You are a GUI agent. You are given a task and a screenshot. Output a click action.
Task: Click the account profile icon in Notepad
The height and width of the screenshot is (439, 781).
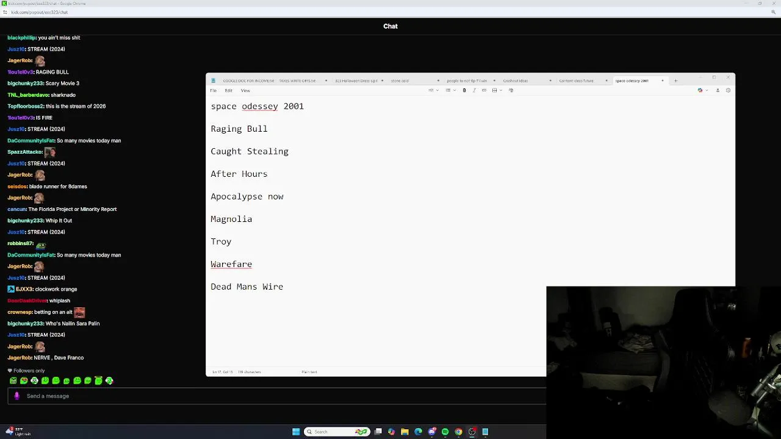click(718, 90)
